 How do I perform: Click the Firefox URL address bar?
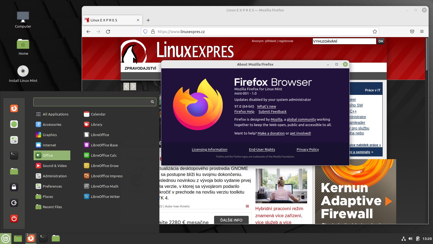(x=260, y=32)
